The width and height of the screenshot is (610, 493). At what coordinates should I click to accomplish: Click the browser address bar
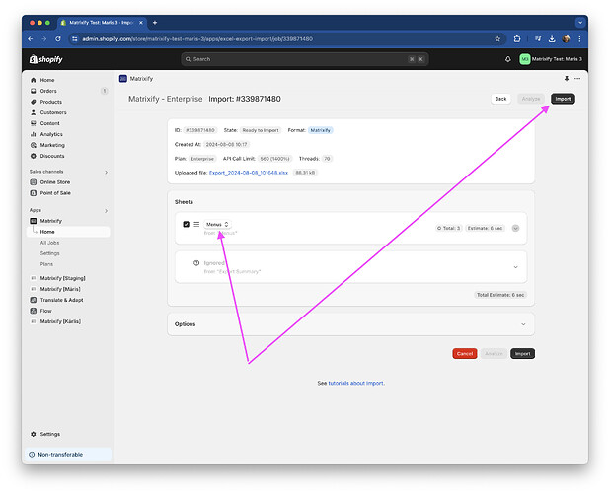coord(287,39)
